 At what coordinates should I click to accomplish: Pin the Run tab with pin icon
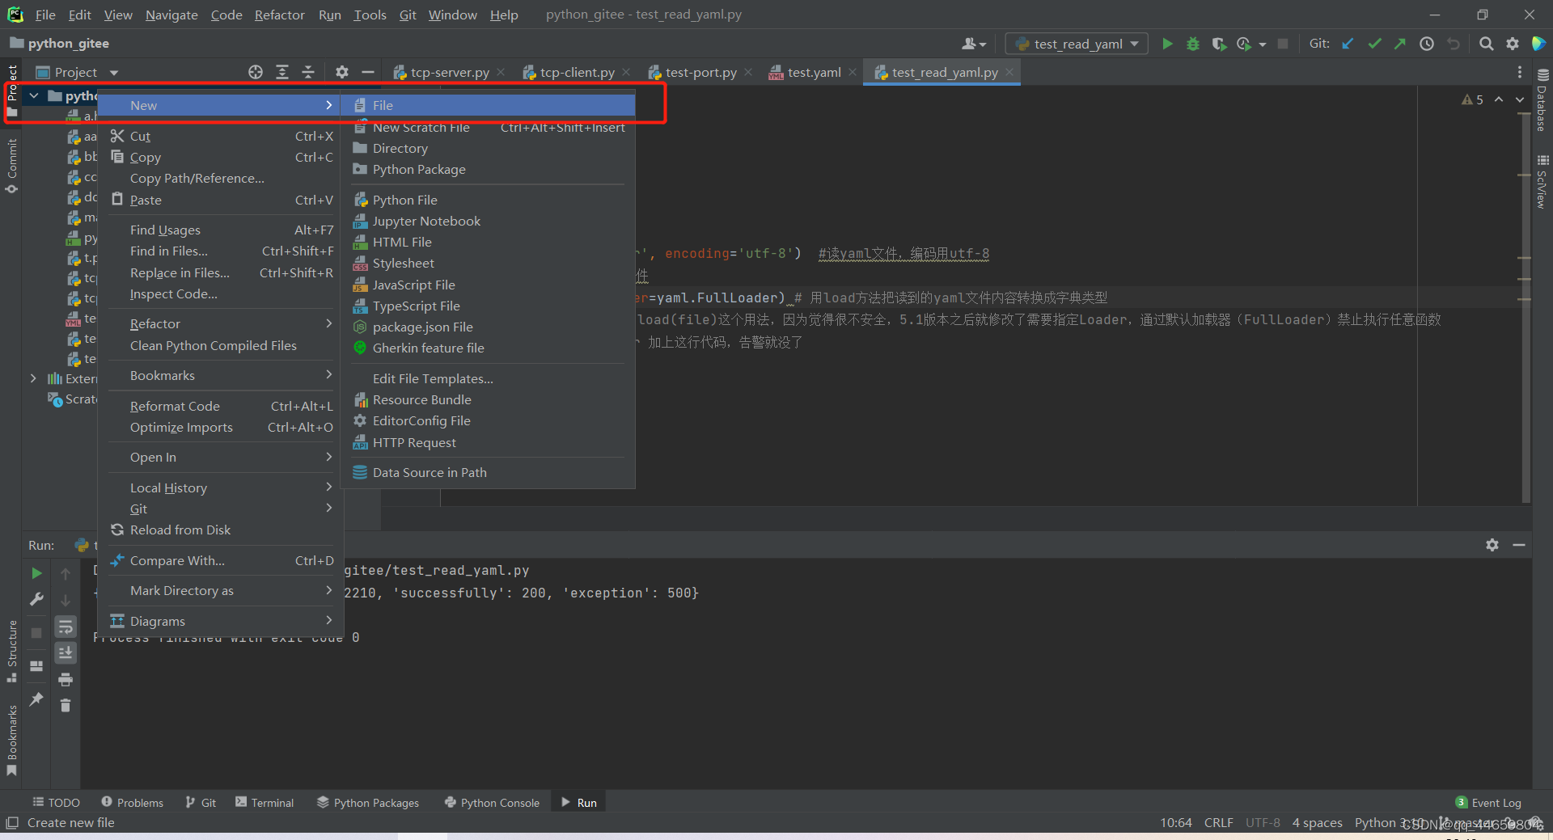pos(36,699)
